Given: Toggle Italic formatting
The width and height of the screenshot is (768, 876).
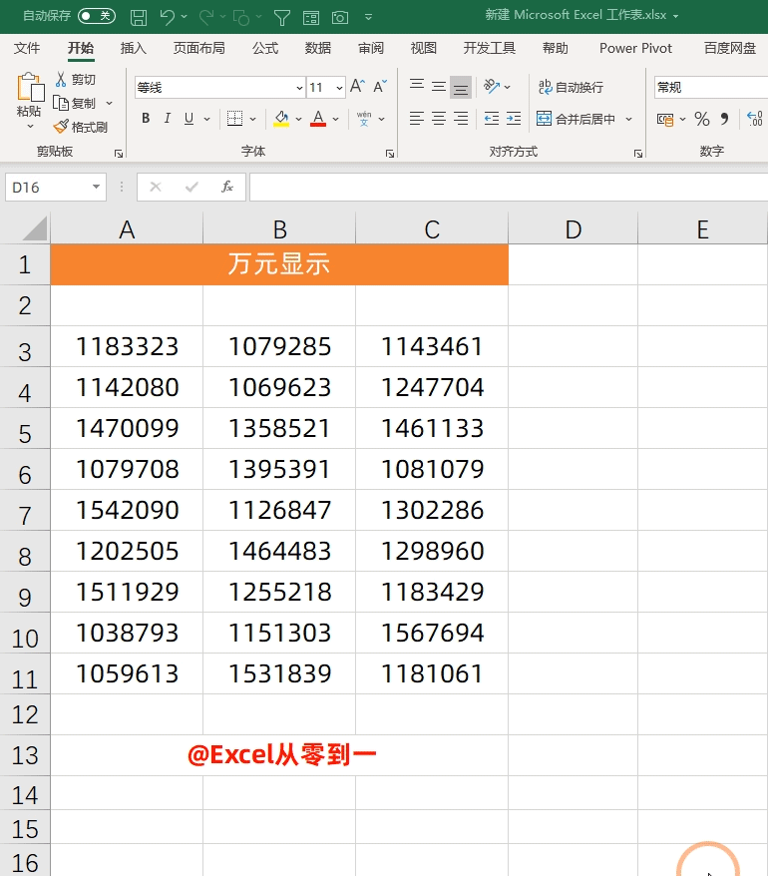Looking at the screenshot, I should pos(168,119).
